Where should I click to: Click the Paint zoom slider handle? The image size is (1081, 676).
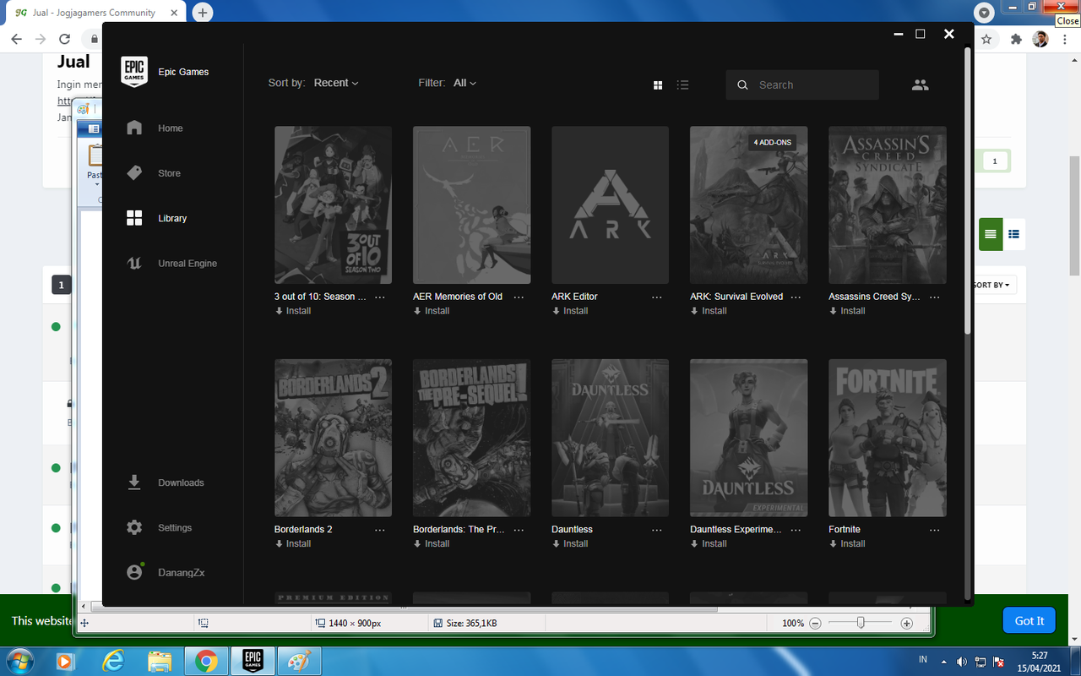click(x=861, y=623)
